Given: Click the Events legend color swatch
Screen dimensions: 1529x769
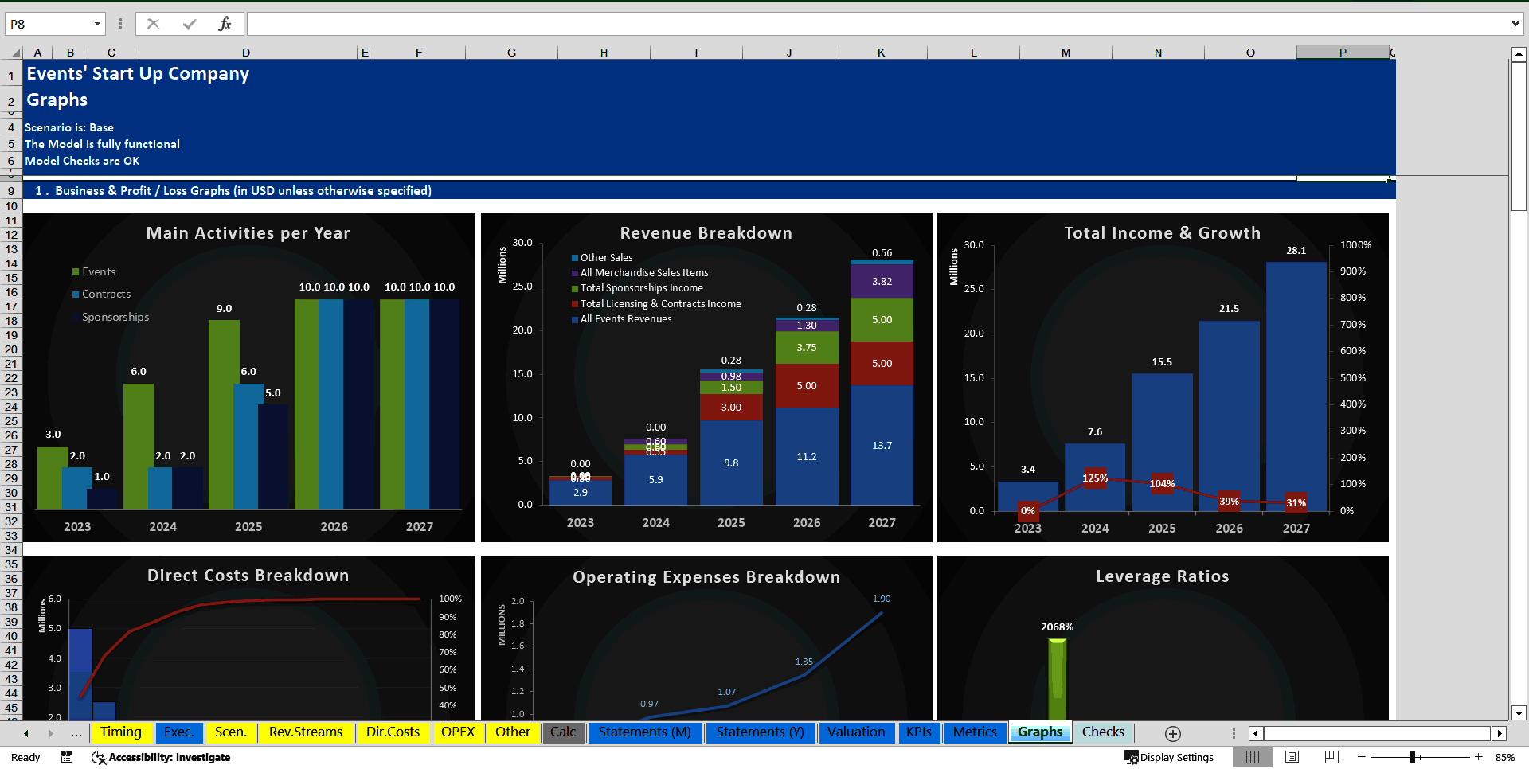Looking at the screenshot, I should (76, 272).
